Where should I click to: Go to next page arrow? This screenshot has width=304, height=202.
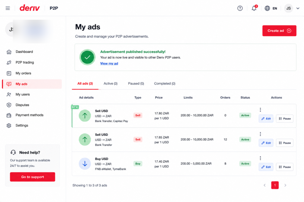point(285,185)
